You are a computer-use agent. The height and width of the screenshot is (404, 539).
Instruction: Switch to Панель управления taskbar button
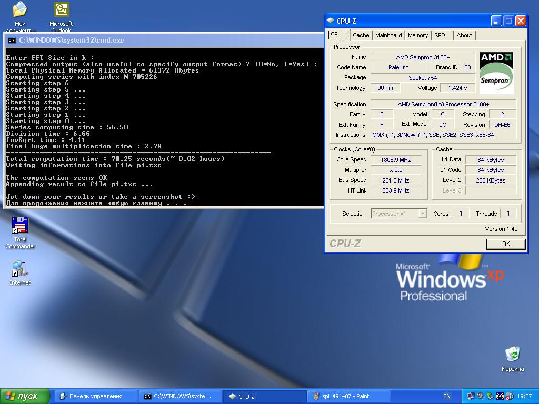tap(96, 396)
